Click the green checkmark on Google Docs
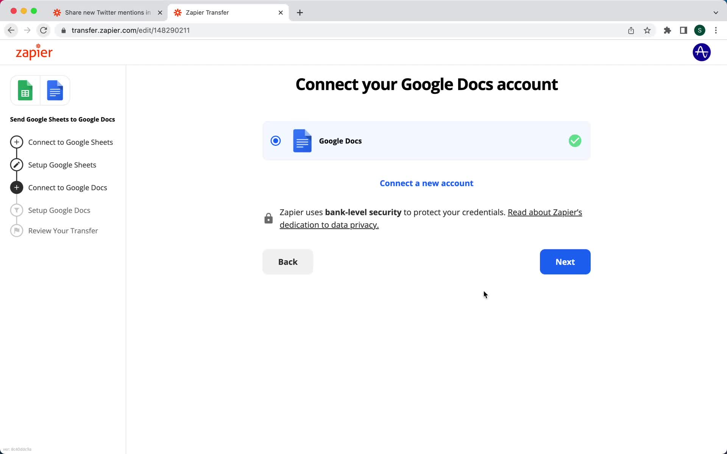727x454 pixels. click(575, 141)
